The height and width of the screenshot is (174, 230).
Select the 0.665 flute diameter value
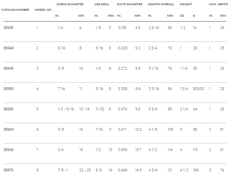click(122, 170)
